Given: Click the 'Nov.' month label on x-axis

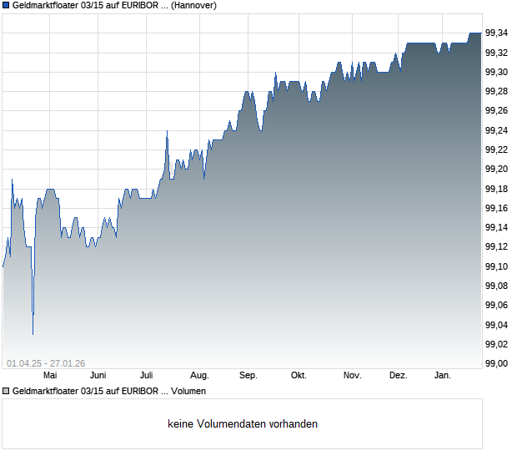Looking at the screenshot, I should tap(352, 376).
